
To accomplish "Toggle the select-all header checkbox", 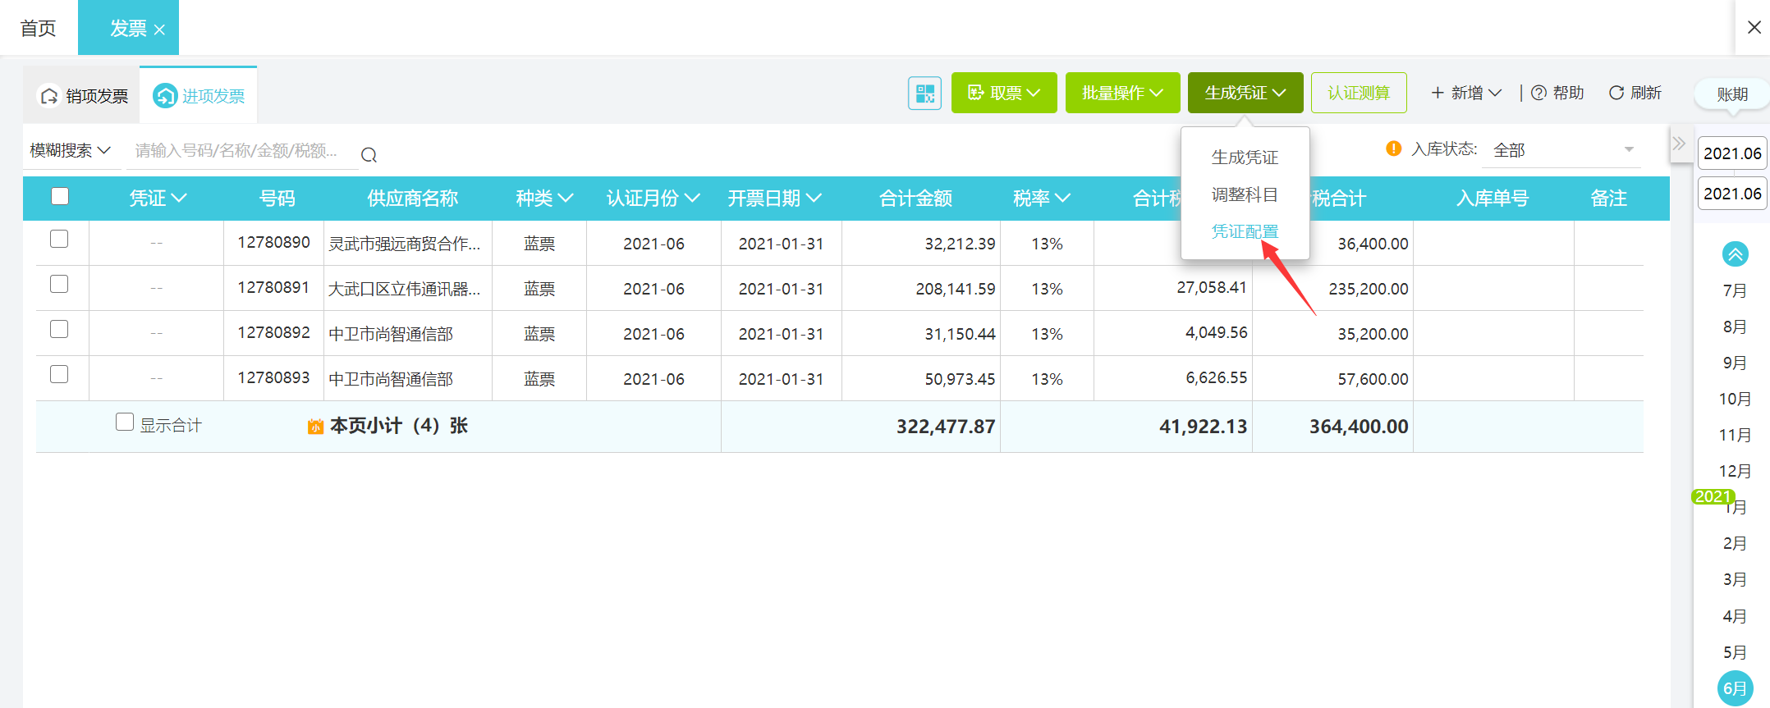I will (59, 196).
